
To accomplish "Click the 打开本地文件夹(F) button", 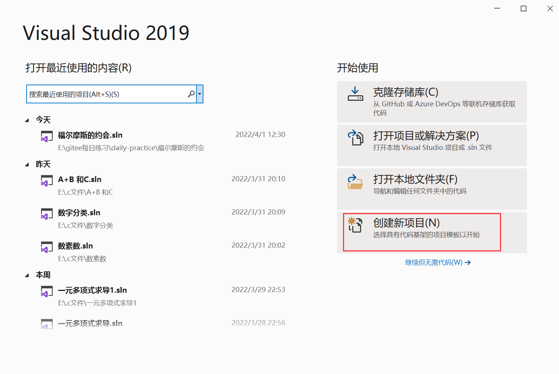I will coord(432,189).
